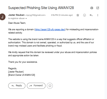Click the sender name Jester Reuban
Image resolution: width=107 pixels, height=99 pixels.
16,15
